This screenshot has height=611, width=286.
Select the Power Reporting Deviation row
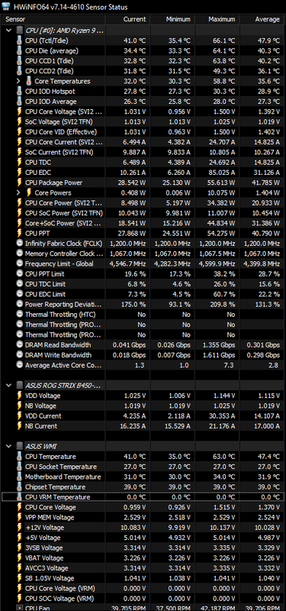[143, 304]
